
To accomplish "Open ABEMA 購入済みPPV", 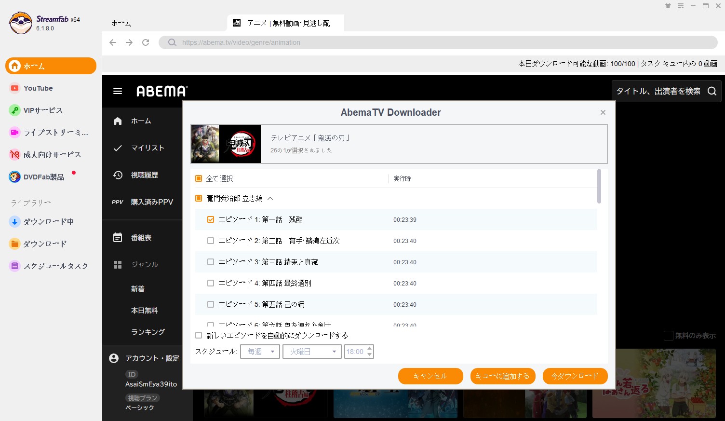I will [142, 202].
